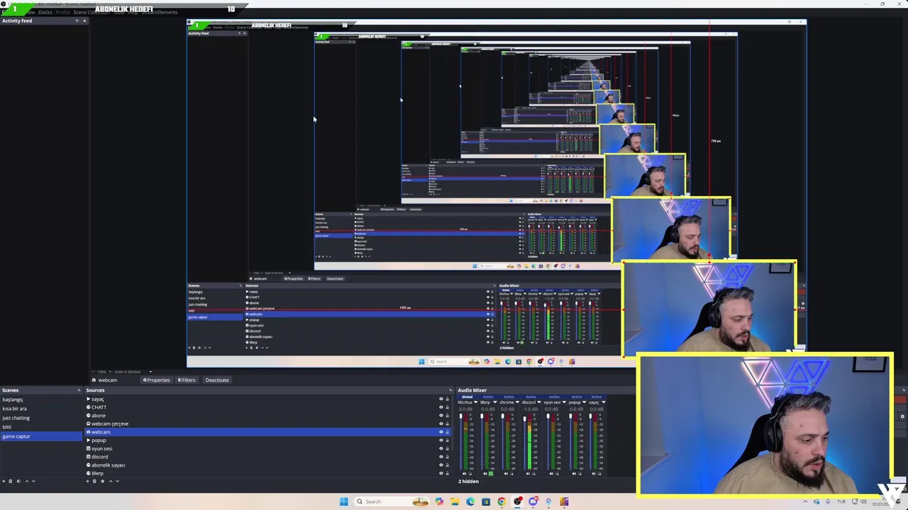Lock the abone source
This screenshot has height=510, width=908.
click(x=447, y=415)
